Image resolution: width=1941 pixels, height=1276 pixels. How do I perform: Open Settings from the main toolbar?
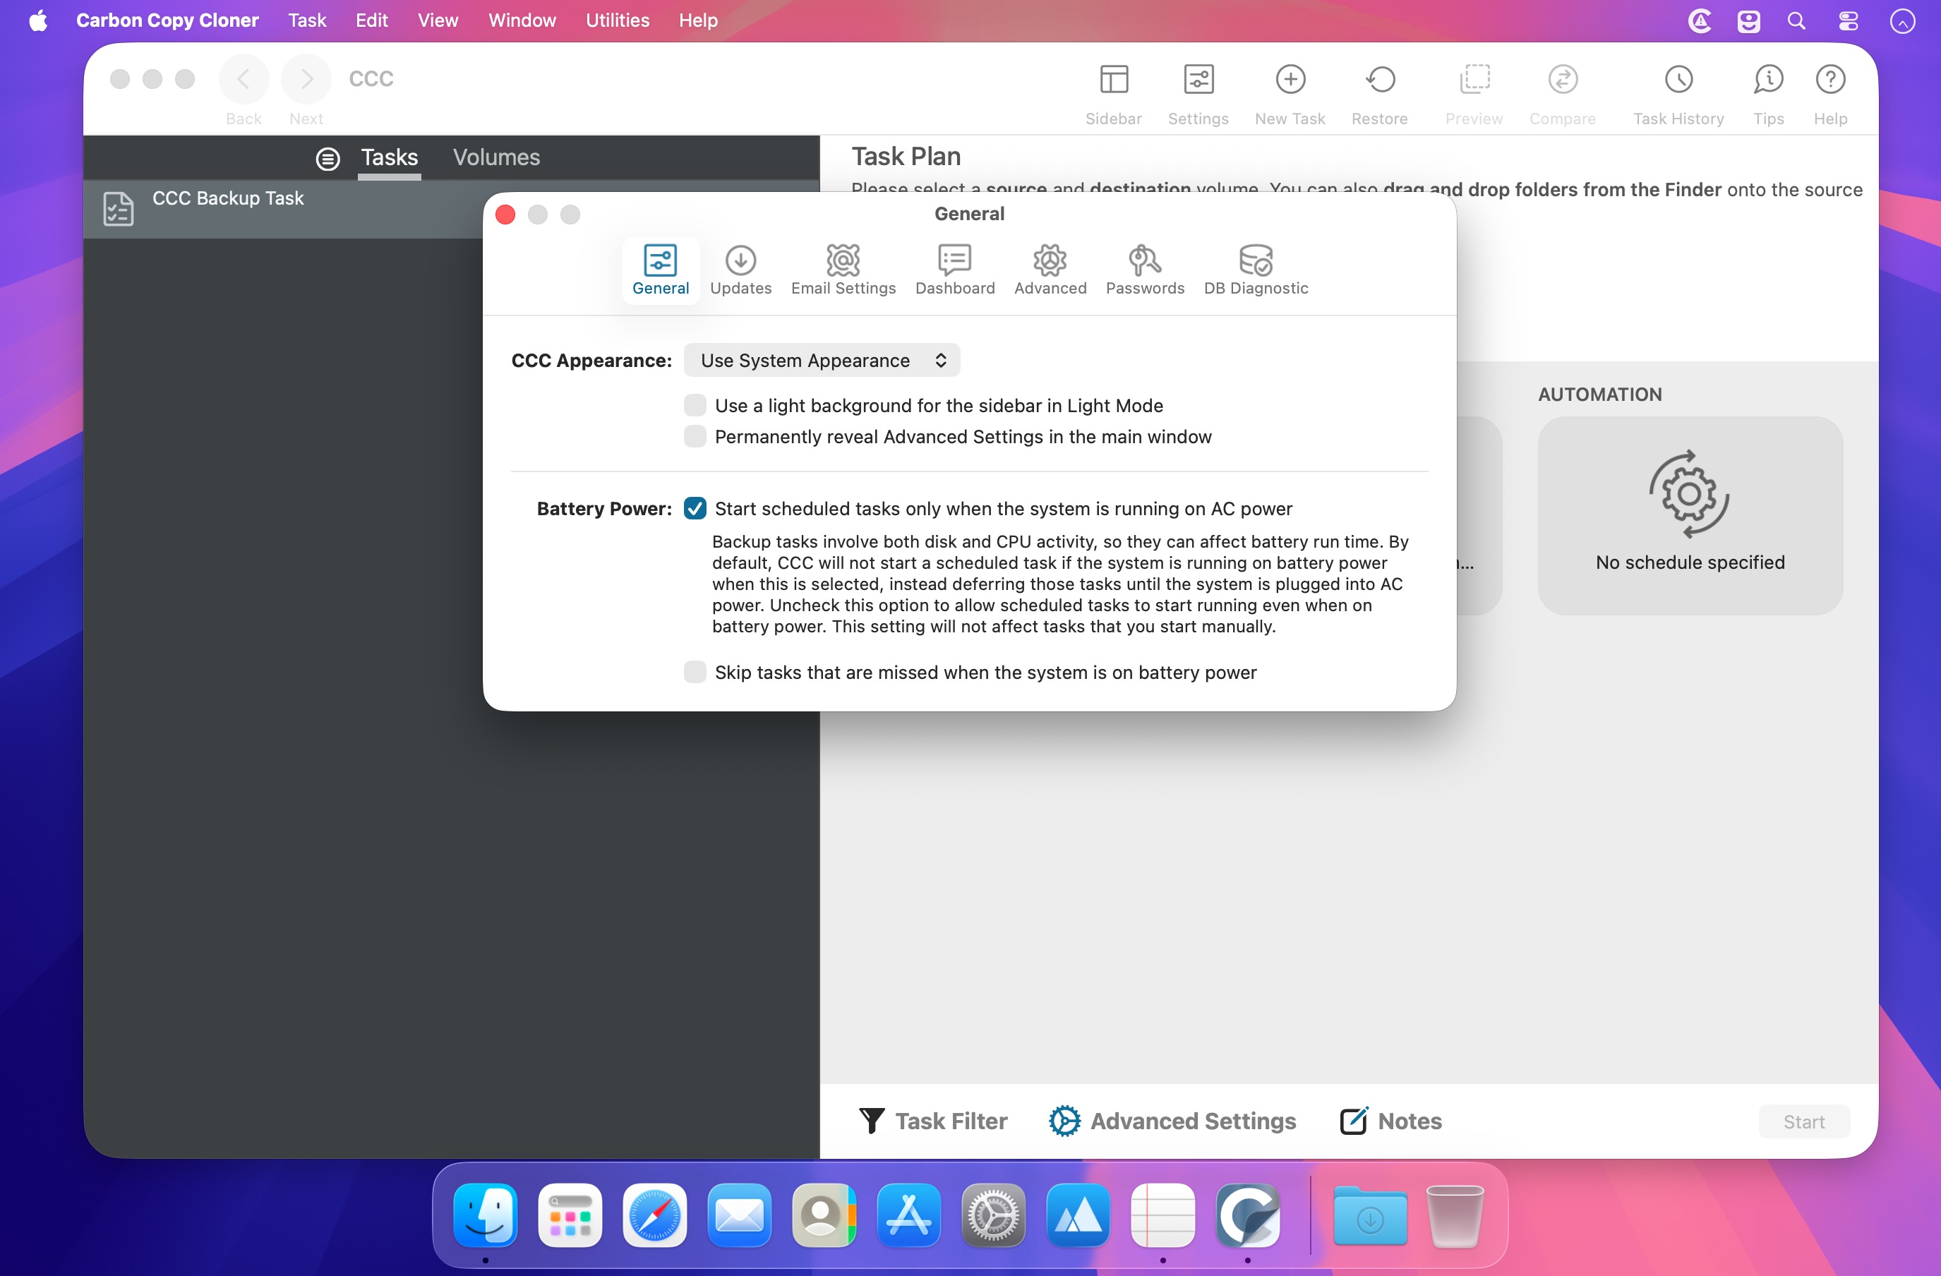click(x=1198, y=80)
